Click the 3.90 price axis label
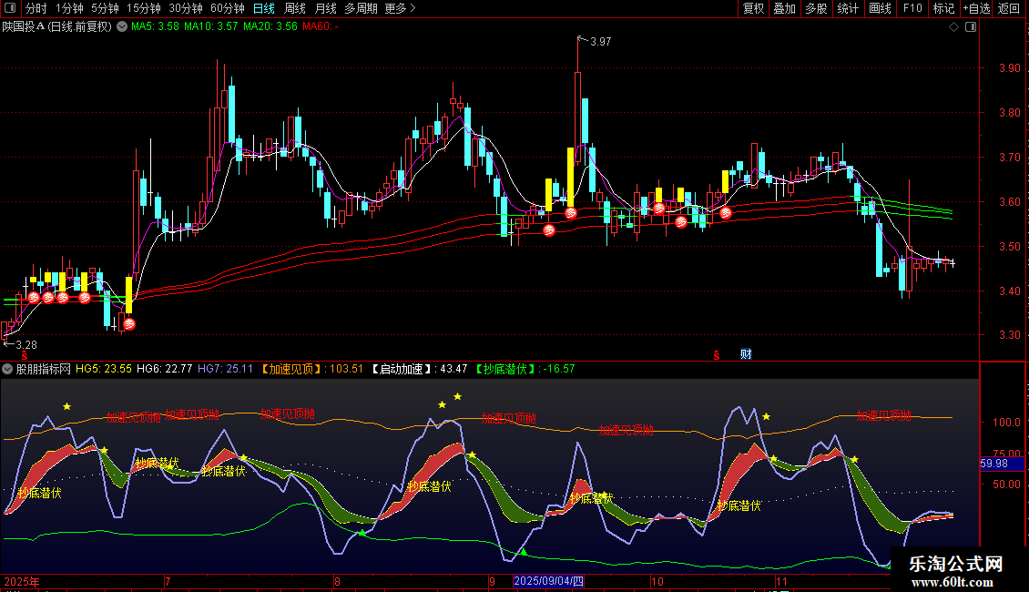The height and width of the screenshot is (592, 1029). 1009,68
